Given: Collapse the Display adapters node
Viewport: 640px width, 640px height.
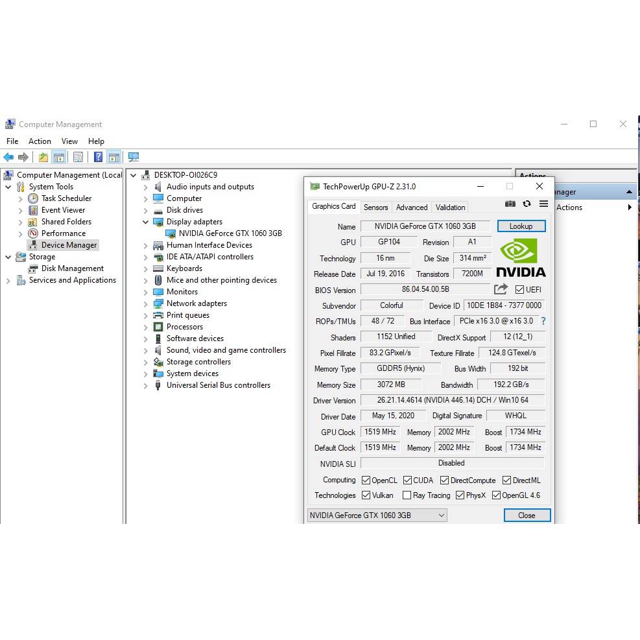Looking at the screenshot, I should point(146,222).
